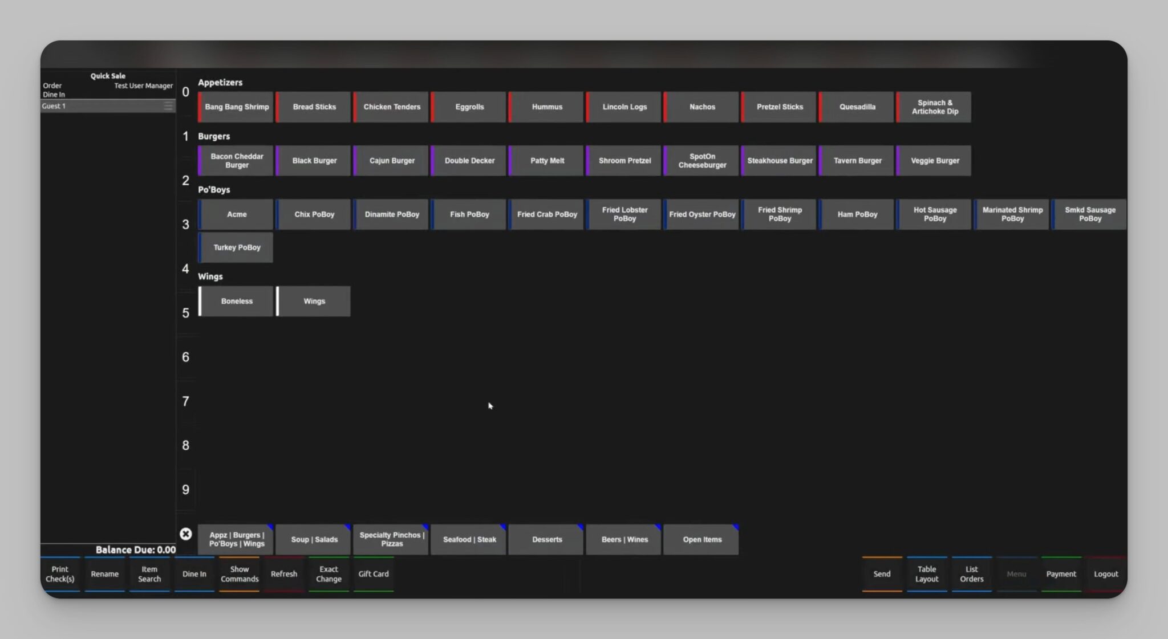The width and height of the screenshot is (1168, 639).
Task: Pick the Shroom Pretzel burger
Action: pos(623,161)
